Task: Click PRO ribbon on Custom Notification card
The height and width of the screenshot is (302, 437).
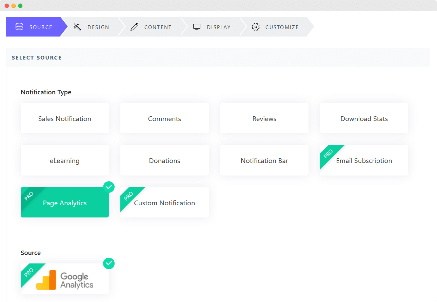Action: [x=129, y=196]
